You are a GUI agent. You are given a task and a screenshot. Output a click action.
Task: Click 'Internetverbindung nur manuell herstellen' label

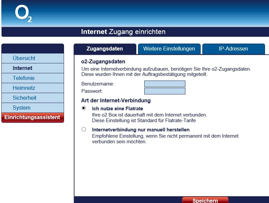(141, 130)
